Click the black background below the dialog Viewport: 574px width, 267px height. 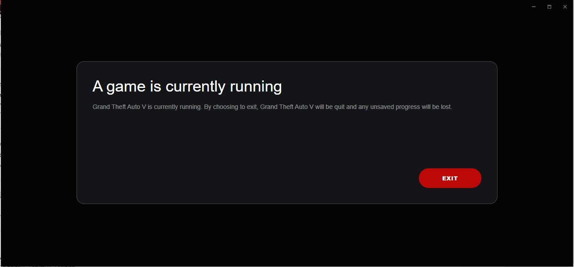click(286, 234)
